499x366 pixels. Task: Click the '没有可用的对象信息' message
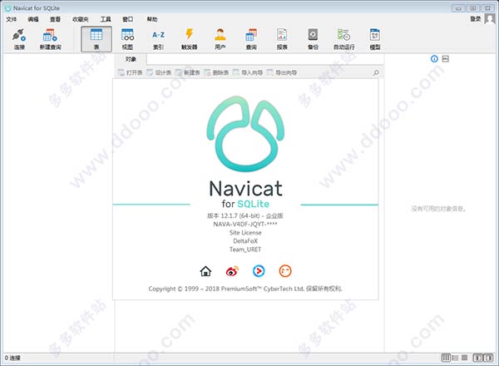coord(438,209)
